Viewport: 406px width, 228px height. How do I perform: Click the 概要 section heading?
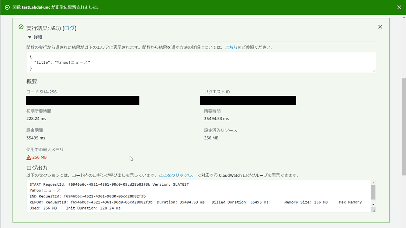pyautogui.click(x=31, y=81)
